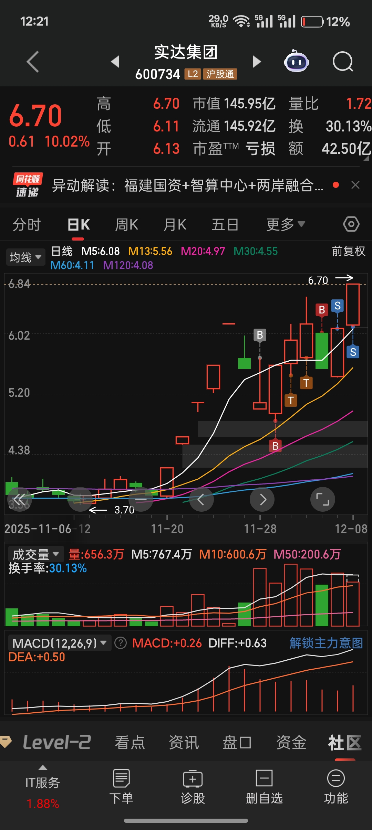Move chart right with round arrow button

point(262,499)
